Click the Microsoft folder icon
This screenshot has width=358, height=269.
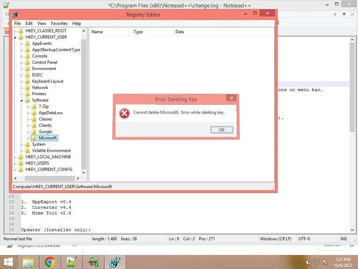click(34, 138)
